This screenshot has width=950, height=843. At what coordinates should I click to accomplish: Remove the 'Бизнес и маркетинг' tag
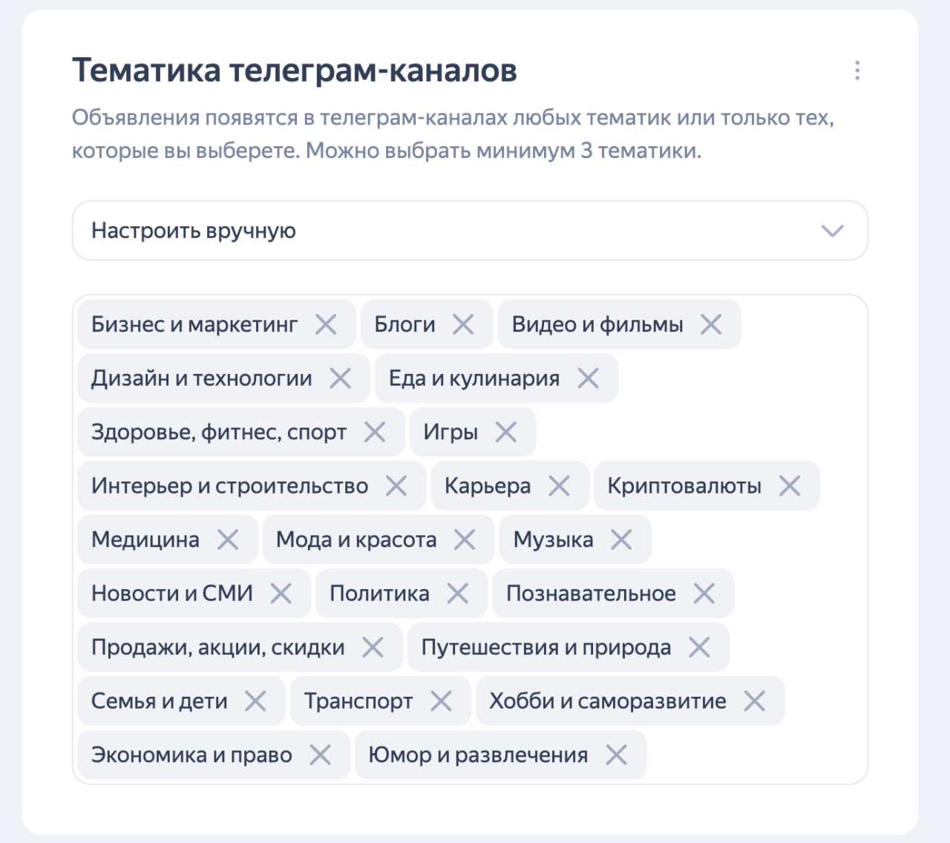coord(326,324)
